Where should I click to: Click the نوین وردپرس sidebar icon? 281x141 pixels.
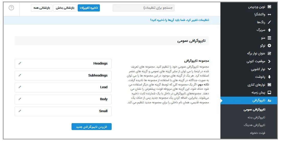point(269,7)
